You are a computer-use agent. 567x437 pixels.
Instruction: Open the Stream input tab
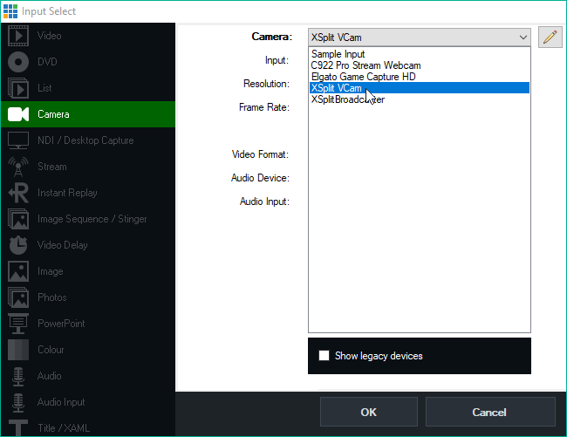(x=88, y=167)
